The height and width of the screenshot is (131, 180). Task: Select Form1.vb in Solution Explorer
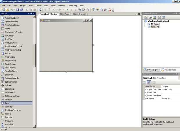click(155, 27)
